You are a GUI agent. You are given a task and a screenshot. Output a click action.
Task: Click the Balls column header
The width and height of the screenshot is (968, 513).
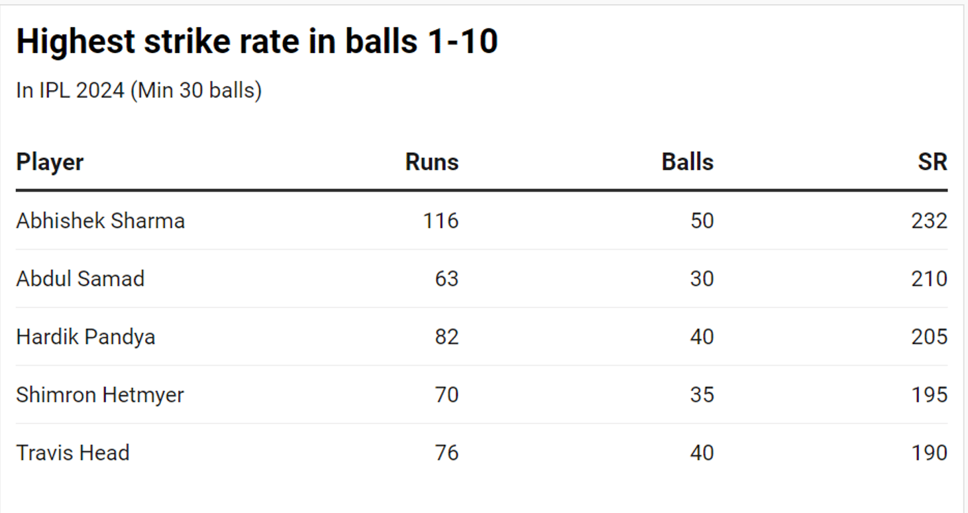pyautogui.click(x=687, y=162)
